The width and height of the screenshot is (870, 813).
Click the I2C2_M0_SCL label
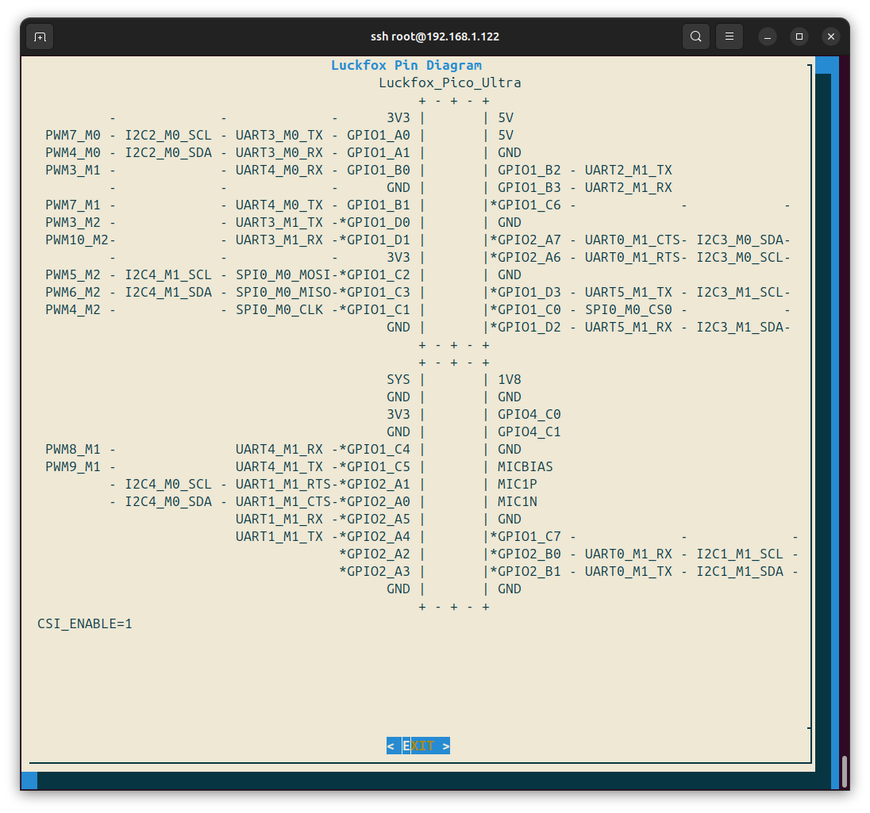click(x=168, y=136)
